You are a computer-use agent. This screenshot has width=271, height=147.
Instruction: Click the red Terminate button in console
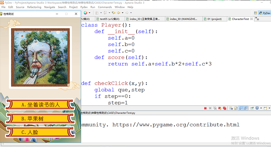click(205, 108)
